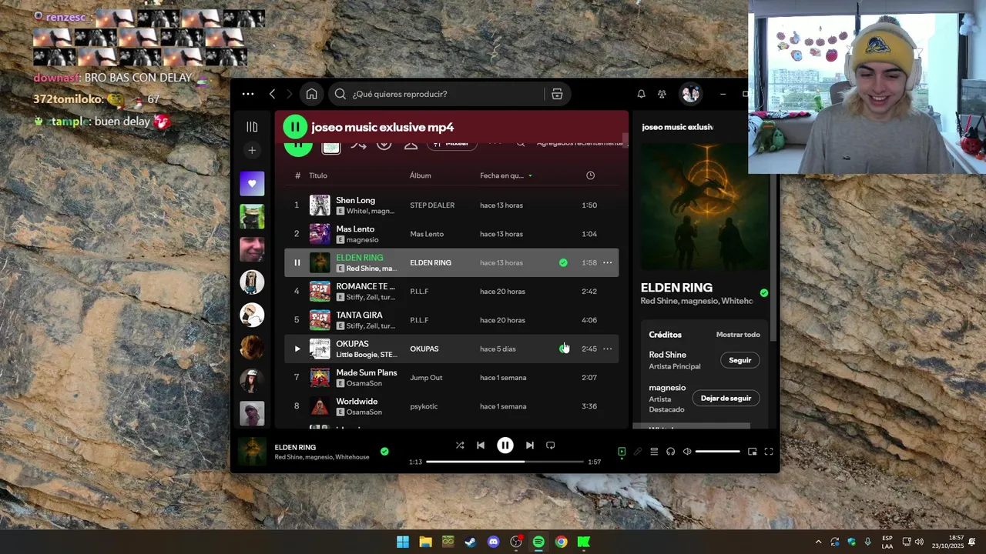Open the Browse icon in search bar

[x=557, y=94]
